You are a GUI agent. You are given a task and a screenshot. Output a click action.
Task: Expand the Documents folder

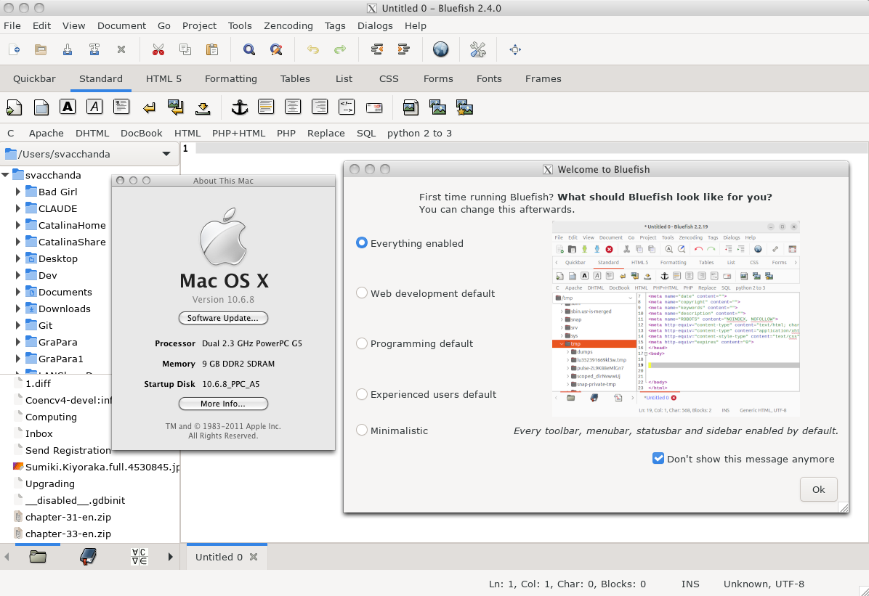17,292
